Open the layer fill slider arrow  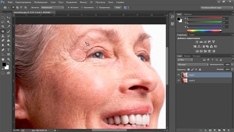[232, 69]
